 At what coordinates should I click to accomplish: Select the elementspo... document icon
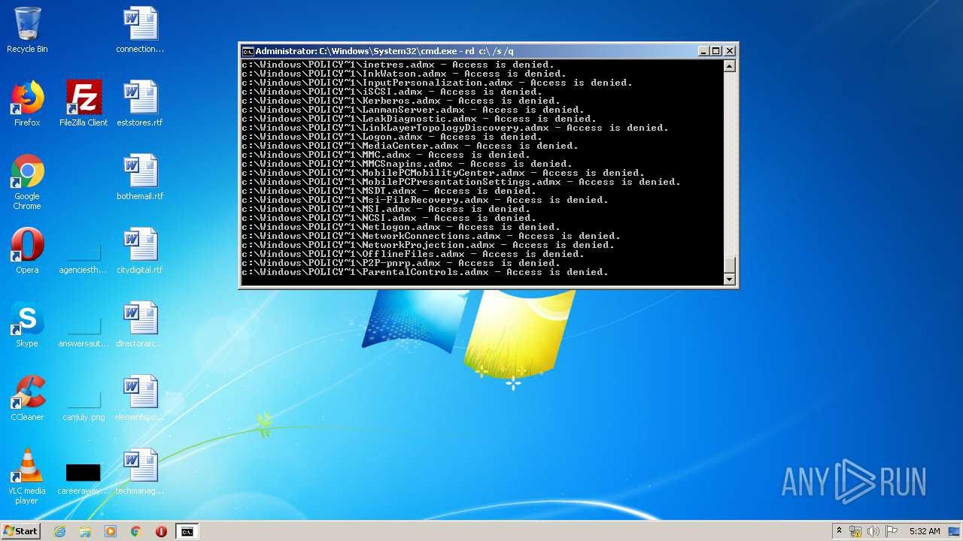pyautogui.click(x=140, y=398)
